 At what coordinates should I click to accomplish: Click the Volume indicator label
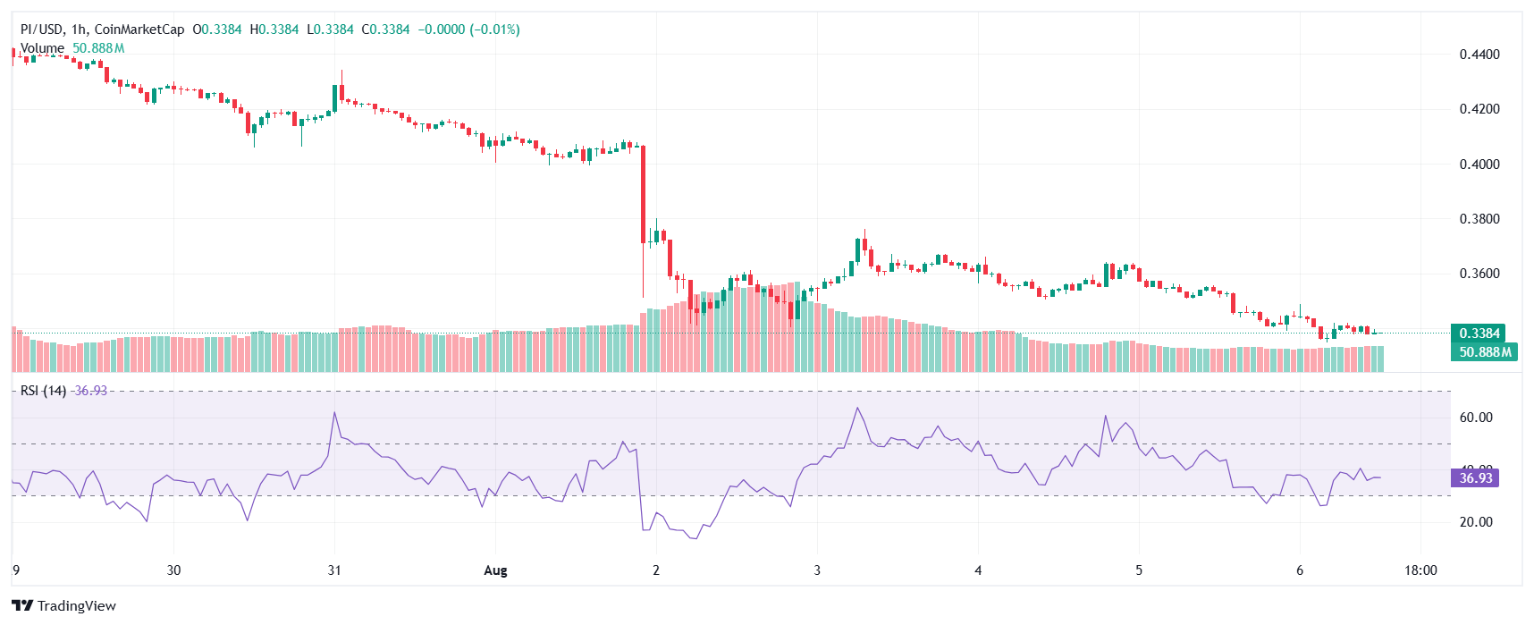coord(42,48)
